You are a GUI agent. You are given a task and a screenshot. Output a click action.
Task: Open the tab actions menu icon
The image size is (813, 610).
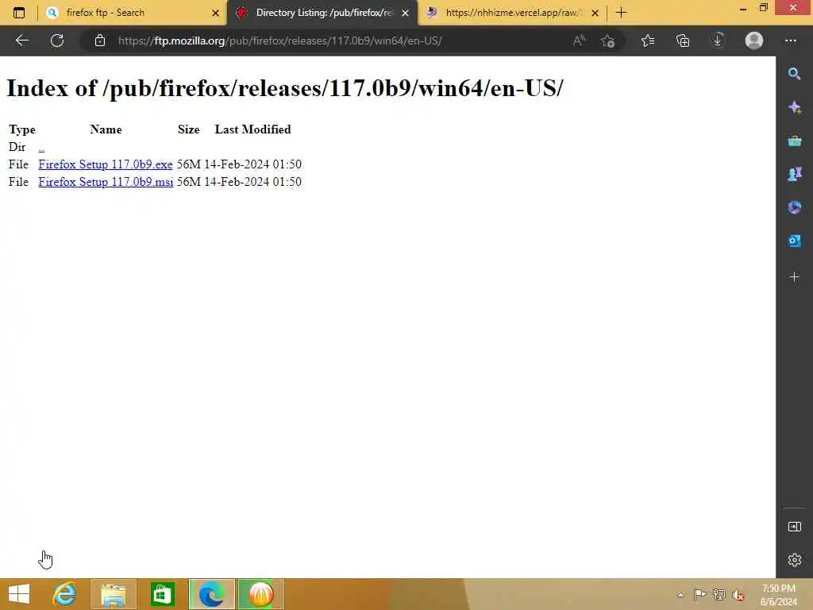[19, 13]
